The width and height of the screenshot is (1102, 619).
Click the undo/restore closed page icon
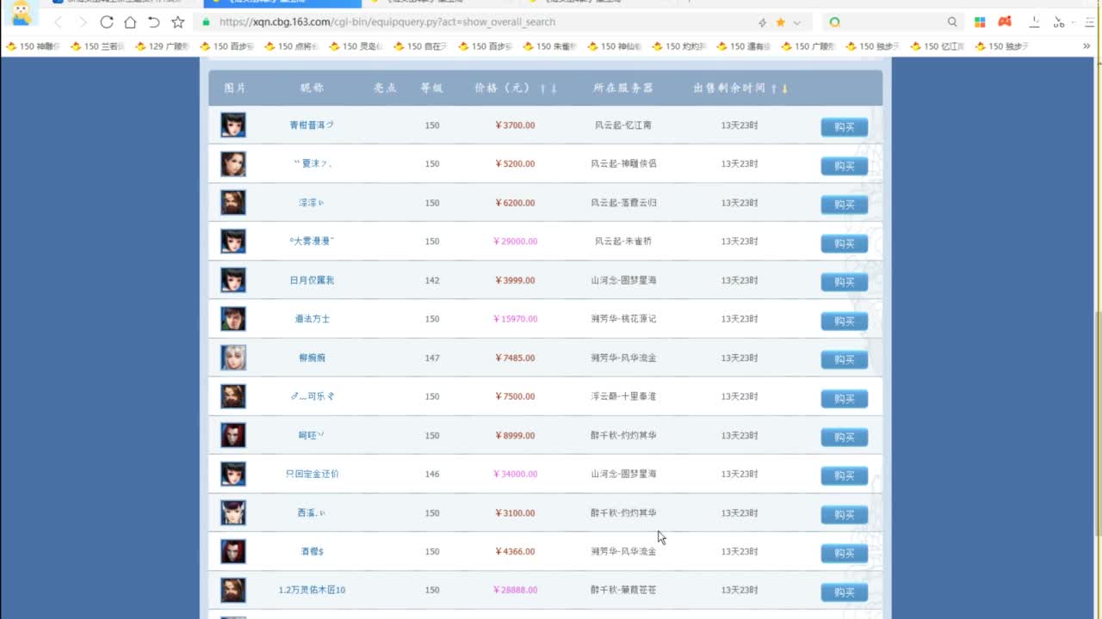(x=153, y=22)
